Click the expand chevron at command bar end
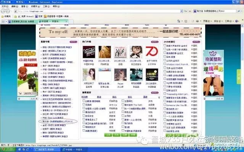 pyautogui.click(x=243, y=20)
